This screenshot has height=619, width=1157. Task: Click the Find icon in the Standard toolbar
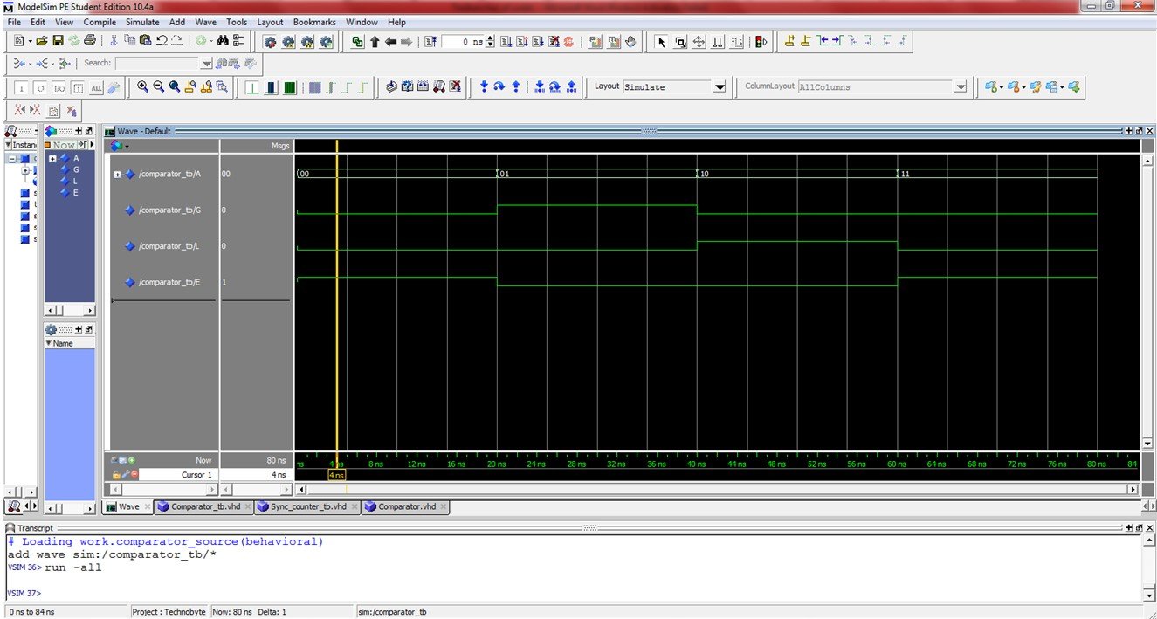[224, 41]
